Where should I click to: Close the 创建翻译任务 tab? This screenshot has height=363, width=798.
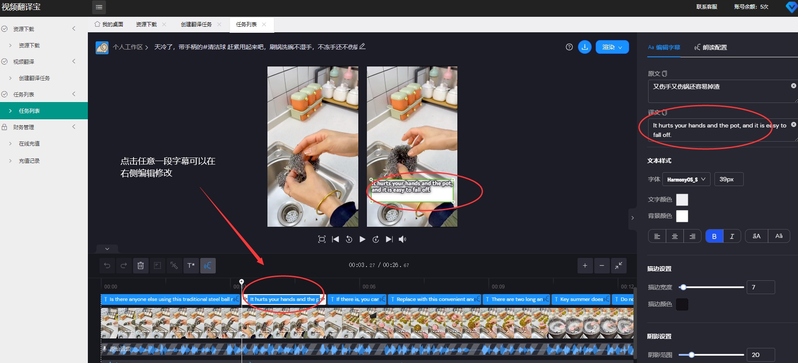click(219, 25)
